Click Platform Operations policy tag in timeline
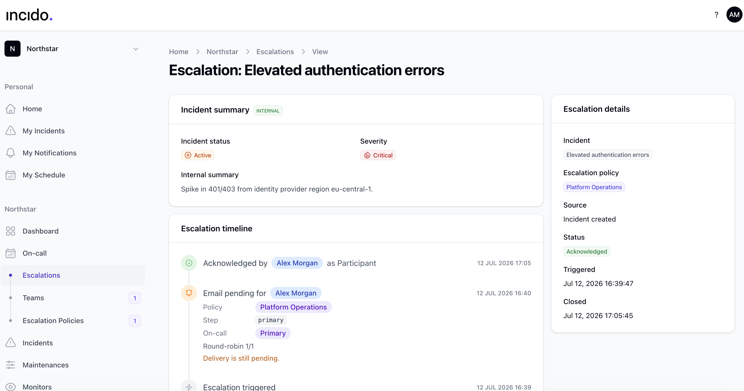The image size is (744, 391). coord(293,307)
